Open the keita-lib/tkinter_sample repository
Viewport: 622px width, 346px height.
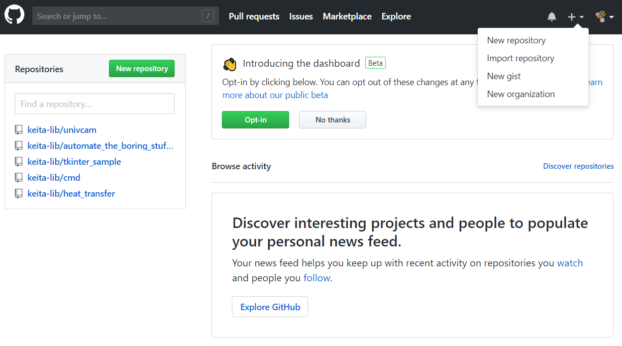click(x=74, y=162)
